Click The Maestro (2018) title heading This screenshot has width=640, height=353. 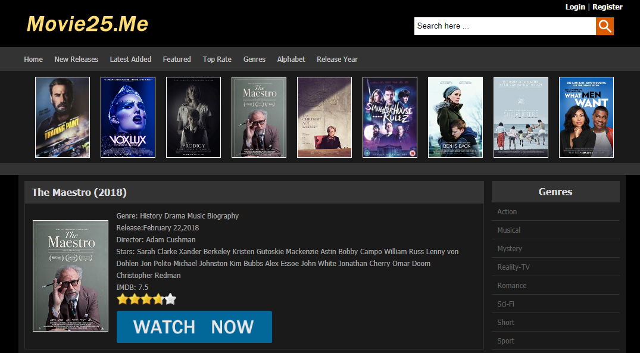[x=79, y=192]
